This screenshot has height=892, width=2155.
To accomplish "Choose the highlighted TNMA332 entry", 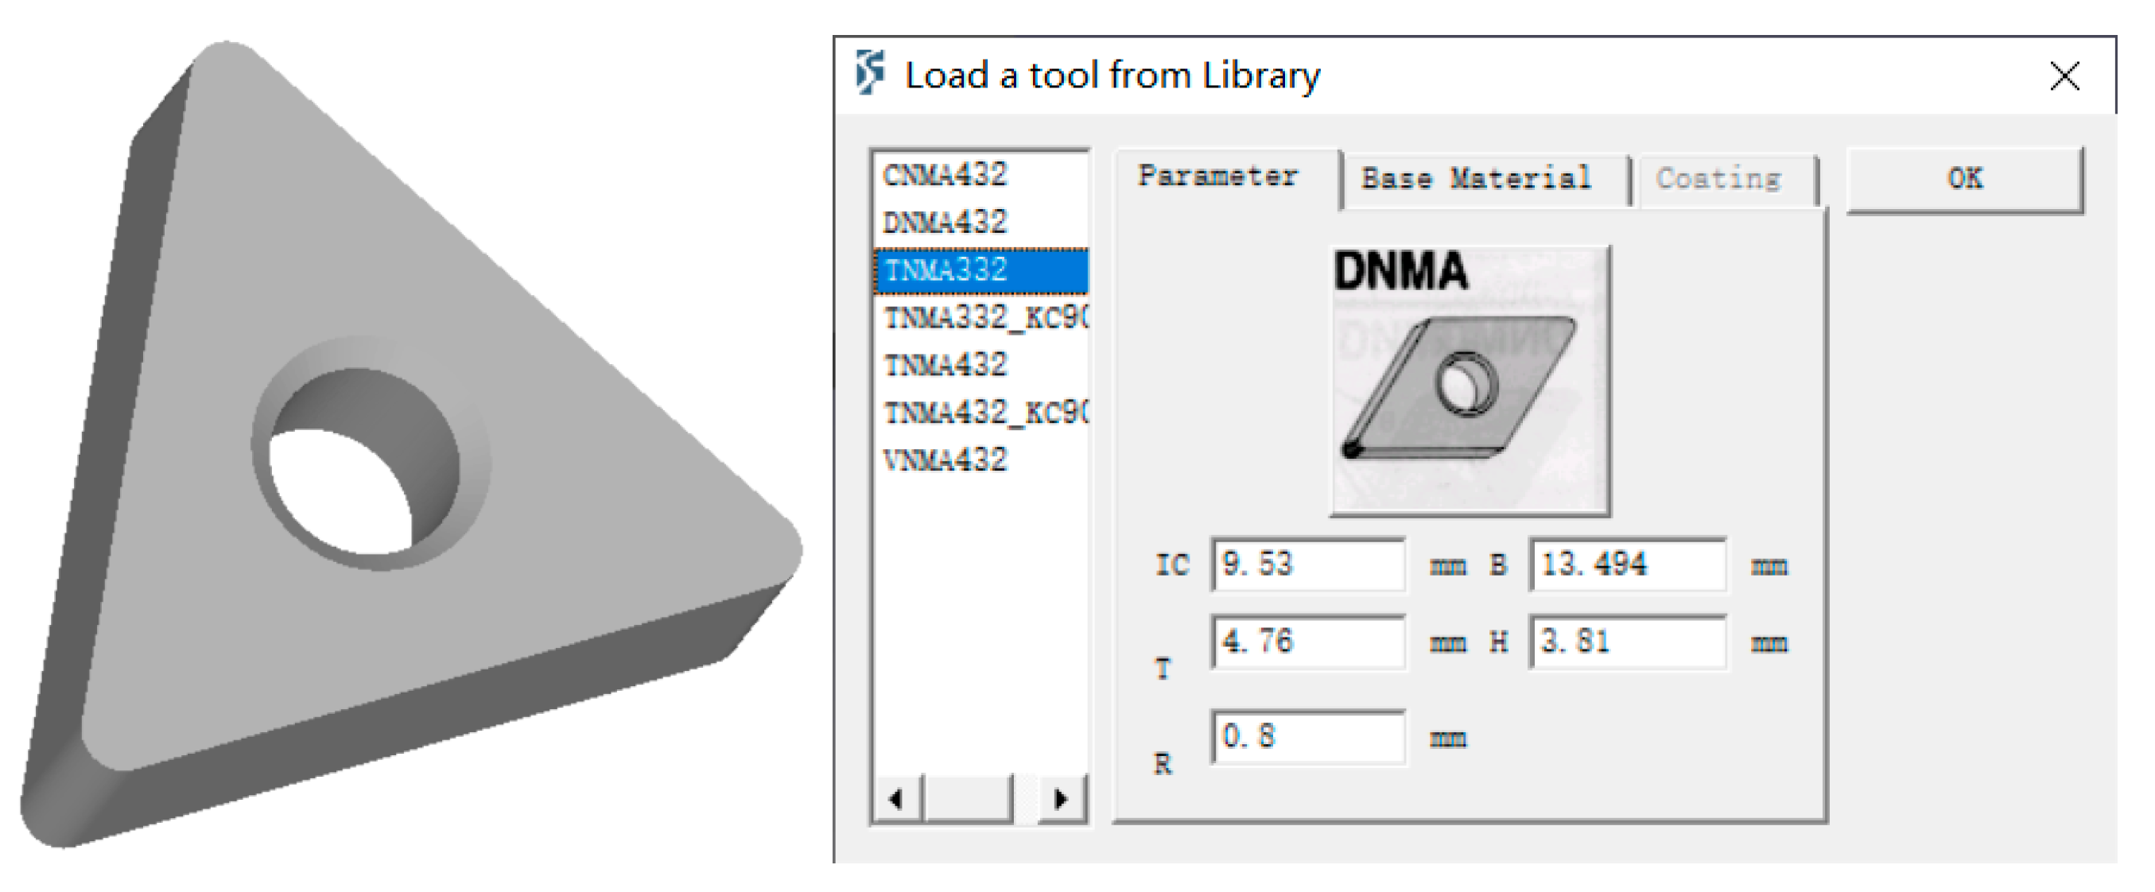I will 945,270.
